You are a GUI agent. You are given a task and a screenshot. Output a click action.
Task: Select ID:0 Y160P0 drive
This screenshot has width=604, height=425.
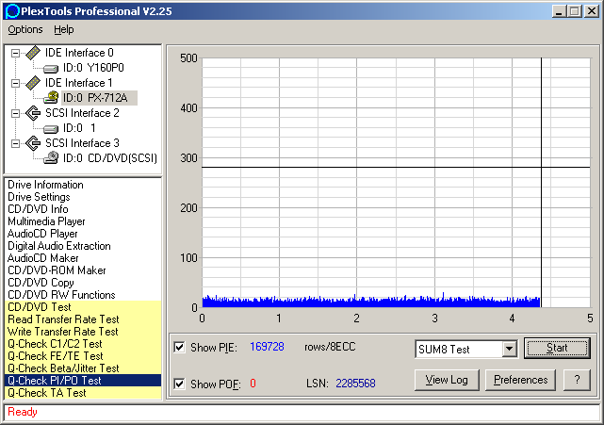pos(93,68)
